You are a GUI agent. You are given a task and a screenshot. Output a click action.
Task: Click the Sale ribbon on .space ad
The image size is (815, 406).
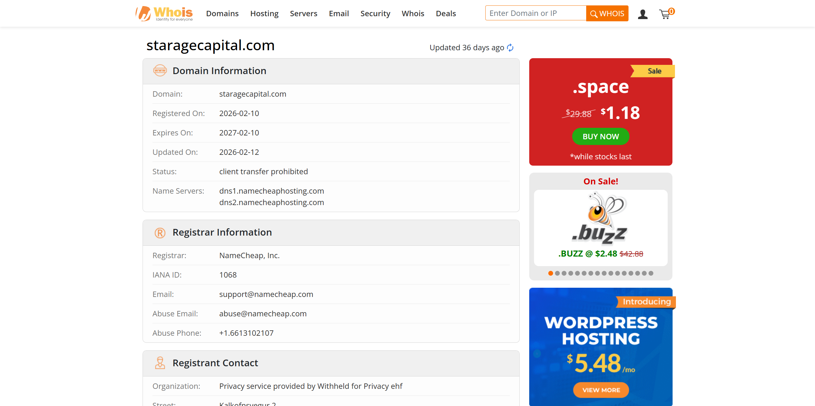tap(652, 71)
